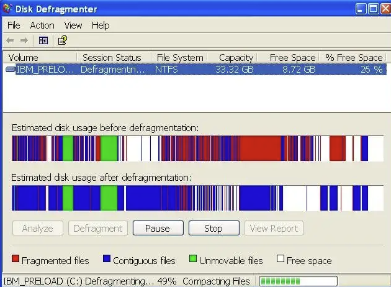Click 'Estimated disk usage after defragmentation' label
Image resolution: width=391 pixels, height=287 pixels.
101,178
